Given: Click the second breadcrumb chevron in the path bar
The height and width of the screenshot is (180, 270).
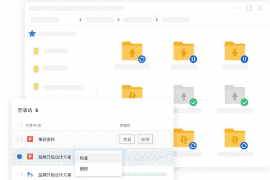Looking at the screenshot, I should click(119, 20).
